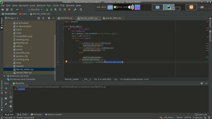
Task: Click the Open folder toolbar icon
Action: (x=3, y=10)
